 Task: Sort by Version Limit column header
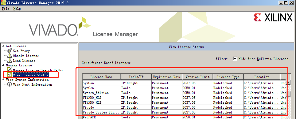point(197,77)
